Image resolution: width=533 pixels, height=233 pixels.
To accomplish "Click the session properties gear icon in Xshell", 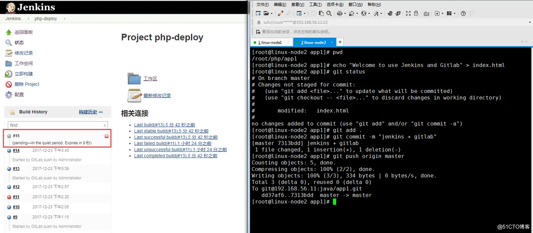I will pyautogui.click(x=299, y=13).
